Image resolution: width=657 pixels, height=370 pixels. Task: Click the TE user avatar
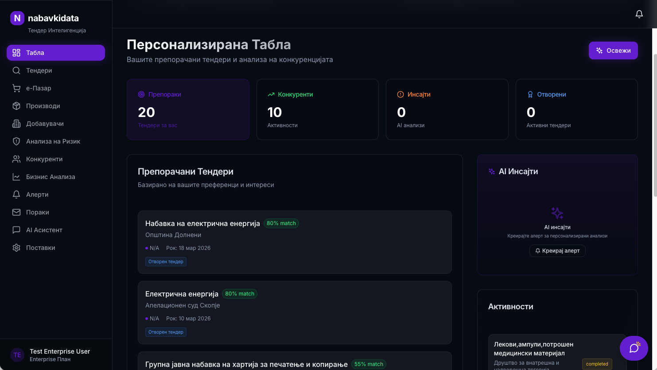(17, 355)
